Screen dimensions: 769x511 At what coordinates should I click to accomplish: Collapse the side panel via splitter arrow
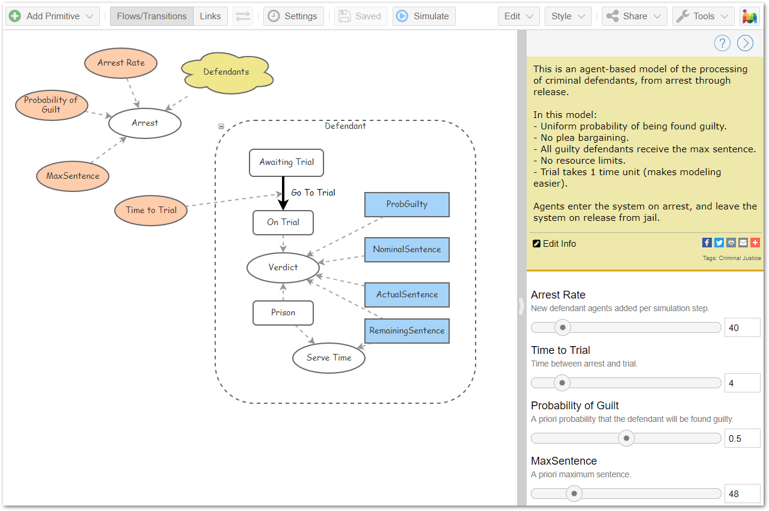(x=521, y=306)
